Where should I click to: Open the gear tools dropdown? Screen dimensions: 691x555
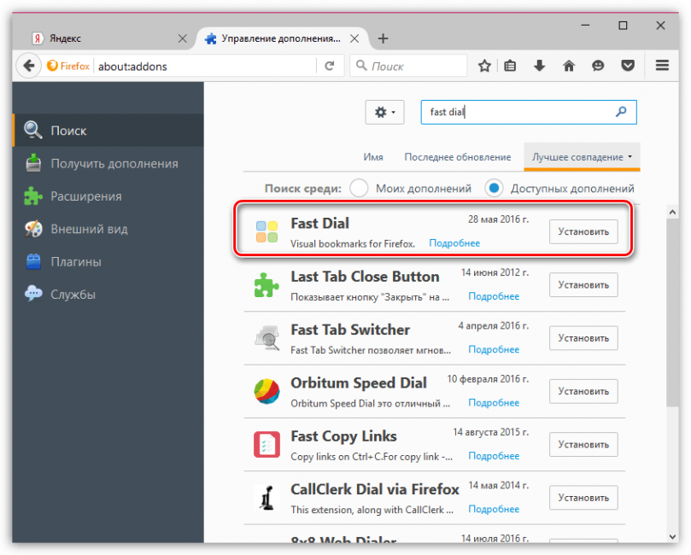click(x=384, y=113)
